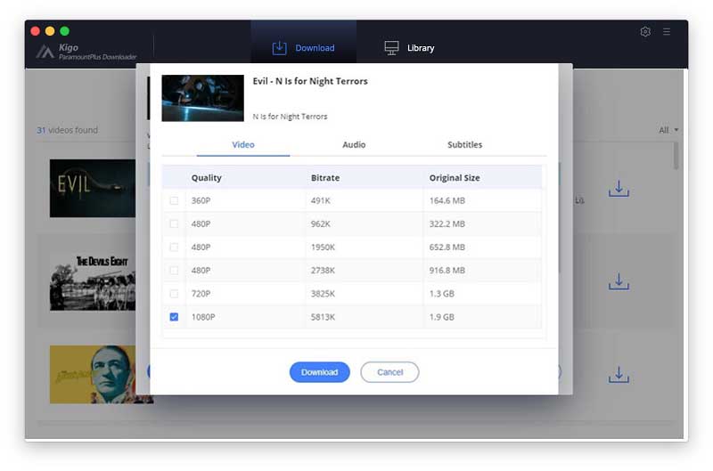The height and width of the screenshot is (471, 713).
Task: Check the 480P 1950K bitrate checkbox
Action: (x=174, y=248)
